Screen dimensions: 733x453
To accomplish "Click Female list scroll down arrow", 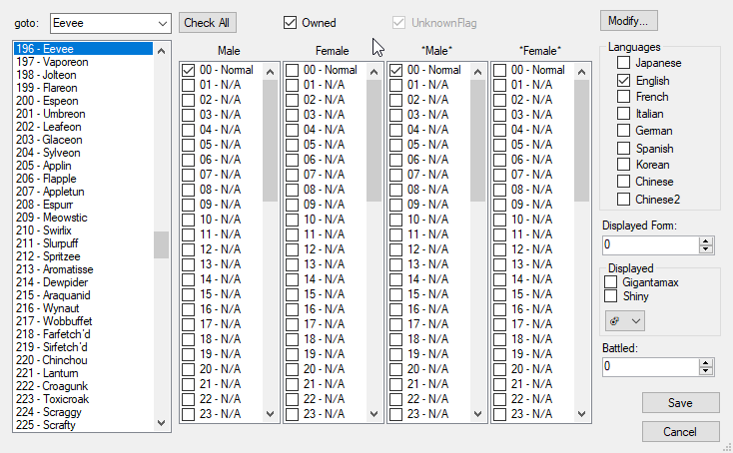I will pos(373,414).
